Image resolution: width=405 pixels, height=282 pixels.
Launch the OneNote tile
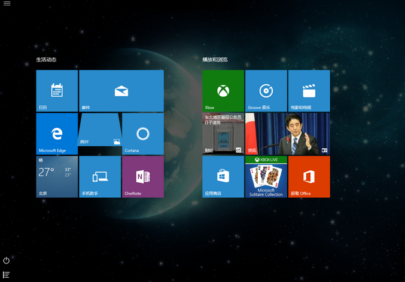(143, 177)
